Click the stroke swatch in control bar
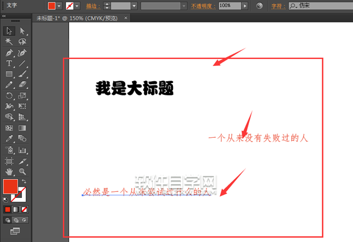This screenshot has width=353, height=242. [69, 6]
